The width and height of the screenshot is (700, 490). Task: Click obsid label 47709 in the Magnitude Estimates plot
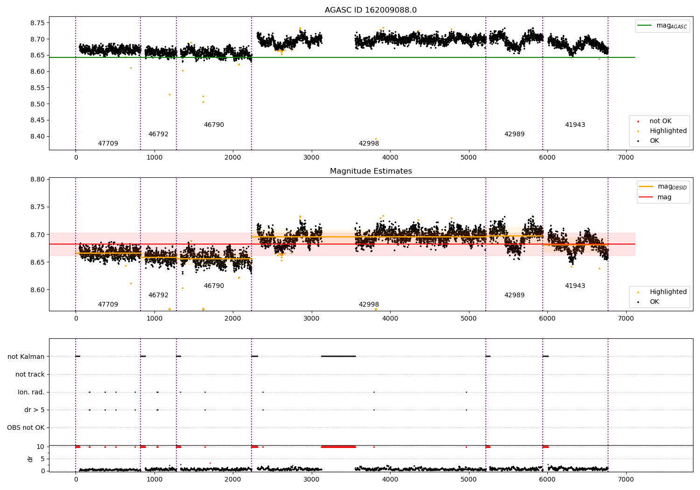[108, 304]
